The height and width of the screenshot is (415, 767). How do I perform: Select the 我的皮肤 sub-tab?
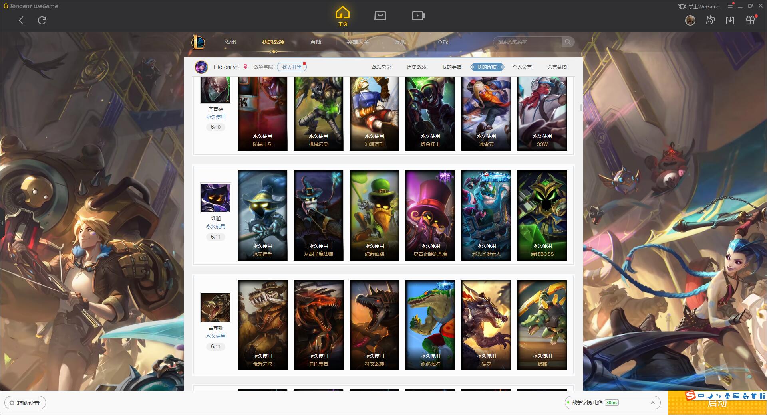487,67
